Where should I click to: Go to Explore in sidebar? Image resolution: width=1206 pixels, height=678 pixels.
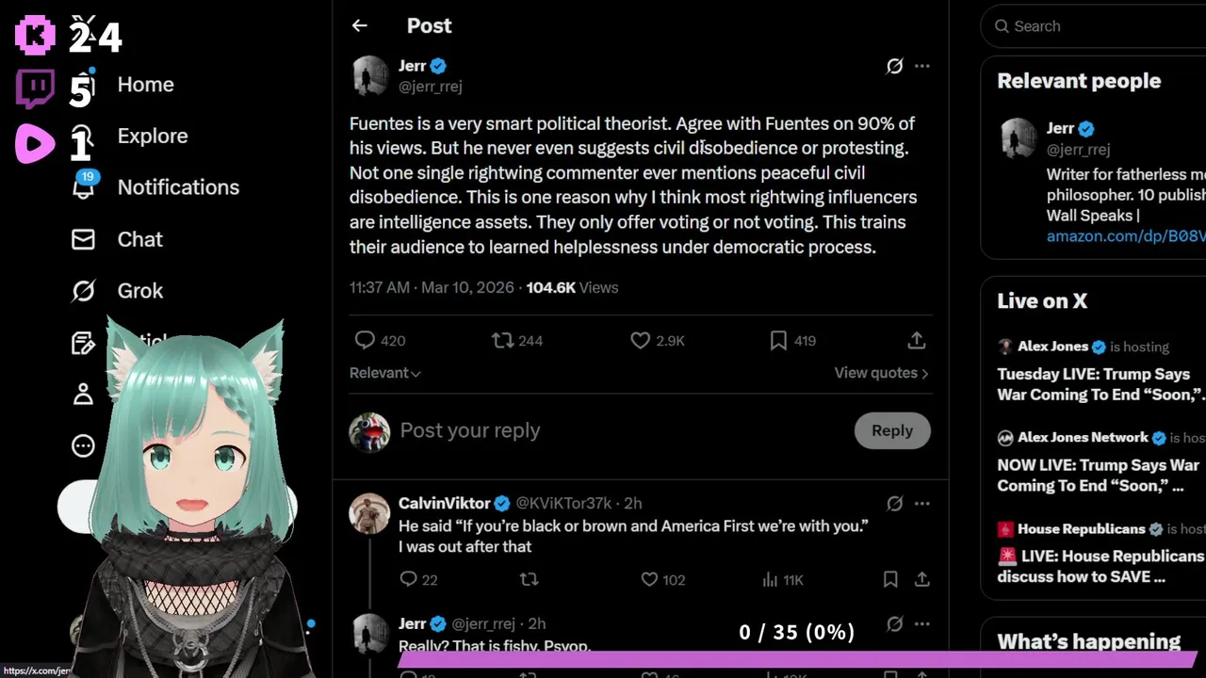(x=152, y=136)
